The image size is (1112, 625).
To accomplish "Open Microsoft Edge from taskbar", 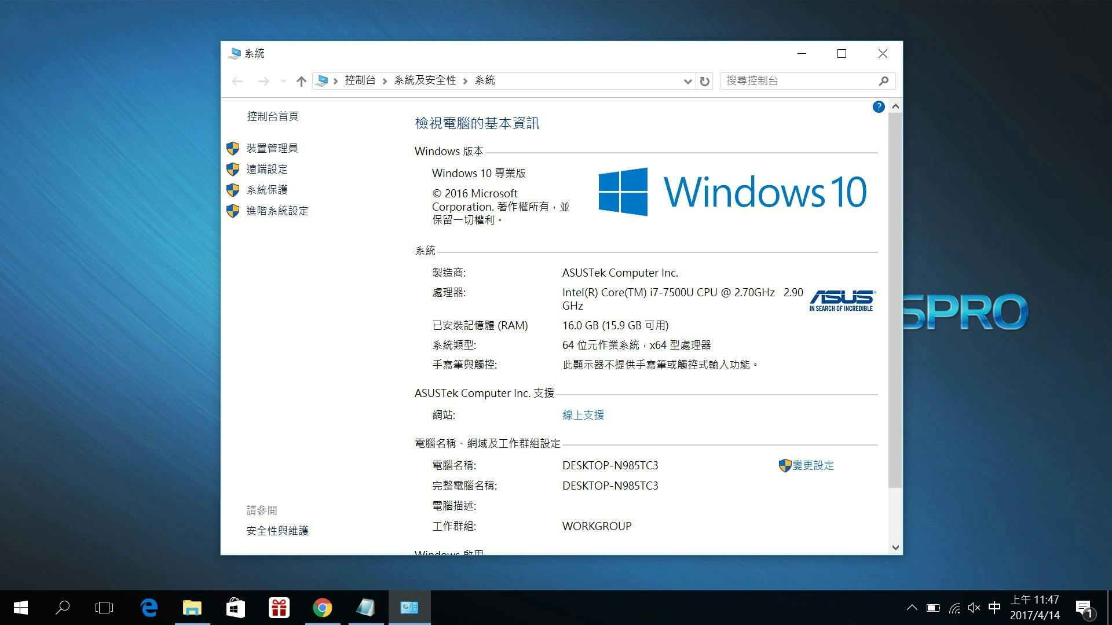I will click(x=149, y=608).
